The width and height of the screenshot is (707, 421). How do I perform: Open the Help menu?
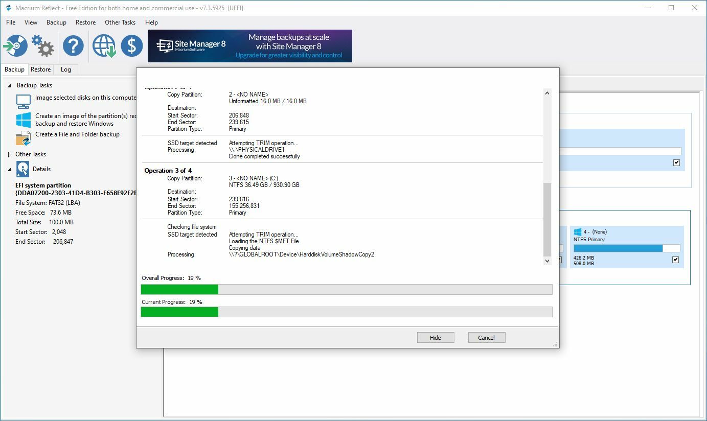click(x=151, y=22)
